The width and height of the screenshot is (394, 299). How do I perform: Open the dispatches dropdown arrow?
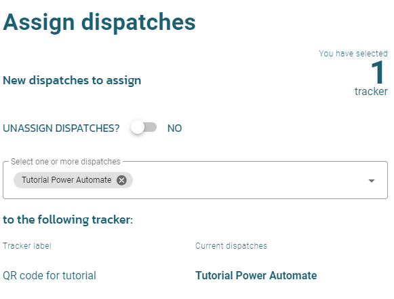pos(372,181)
